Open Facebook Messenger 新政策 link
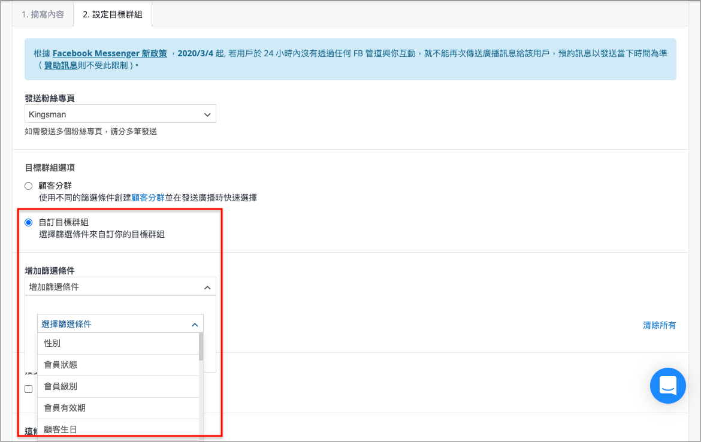The height and width of the screenshot is (442, 701). point(110,53)
